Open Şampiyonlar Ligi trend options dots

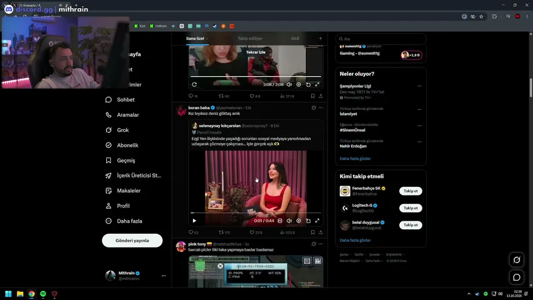click(x=419, y=86)
